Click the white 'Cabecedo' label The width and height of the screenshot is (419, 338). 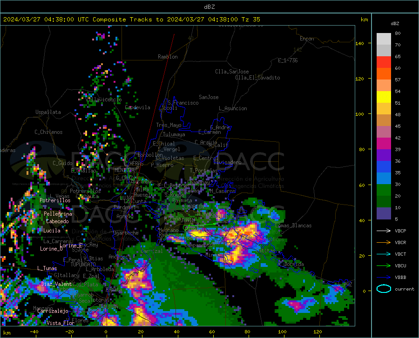click(x=57, y=221)
